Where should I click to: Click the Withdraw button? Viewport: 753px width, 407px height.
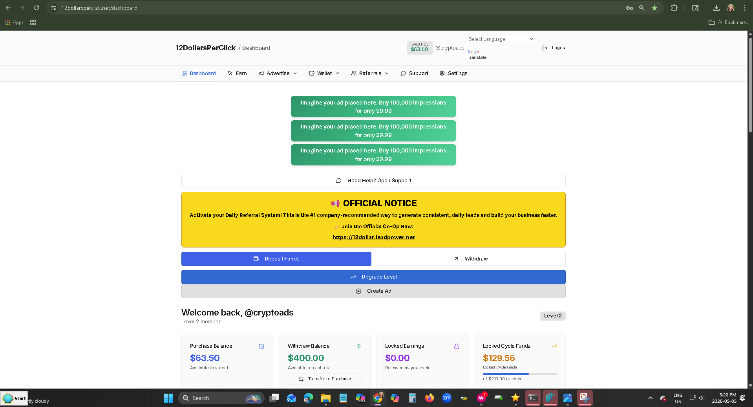pos(471,259)
